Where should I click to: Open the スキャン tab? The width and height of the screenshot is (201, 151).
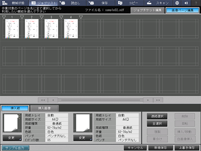pyautogui.click(x=158, y=3)
